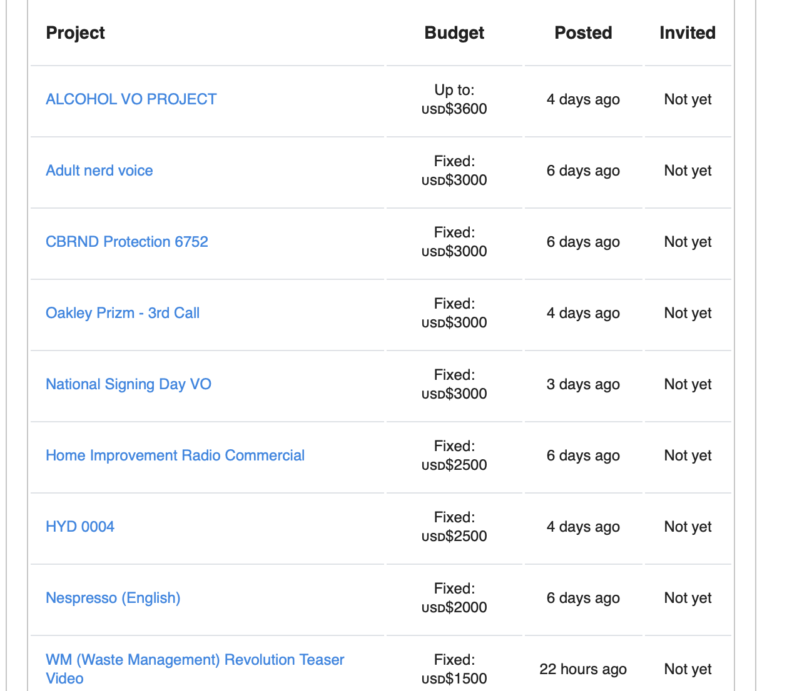Open the ALCOHOL VO PROJECT link
Viewport: 797px width, 691px height.
(131, 99)
